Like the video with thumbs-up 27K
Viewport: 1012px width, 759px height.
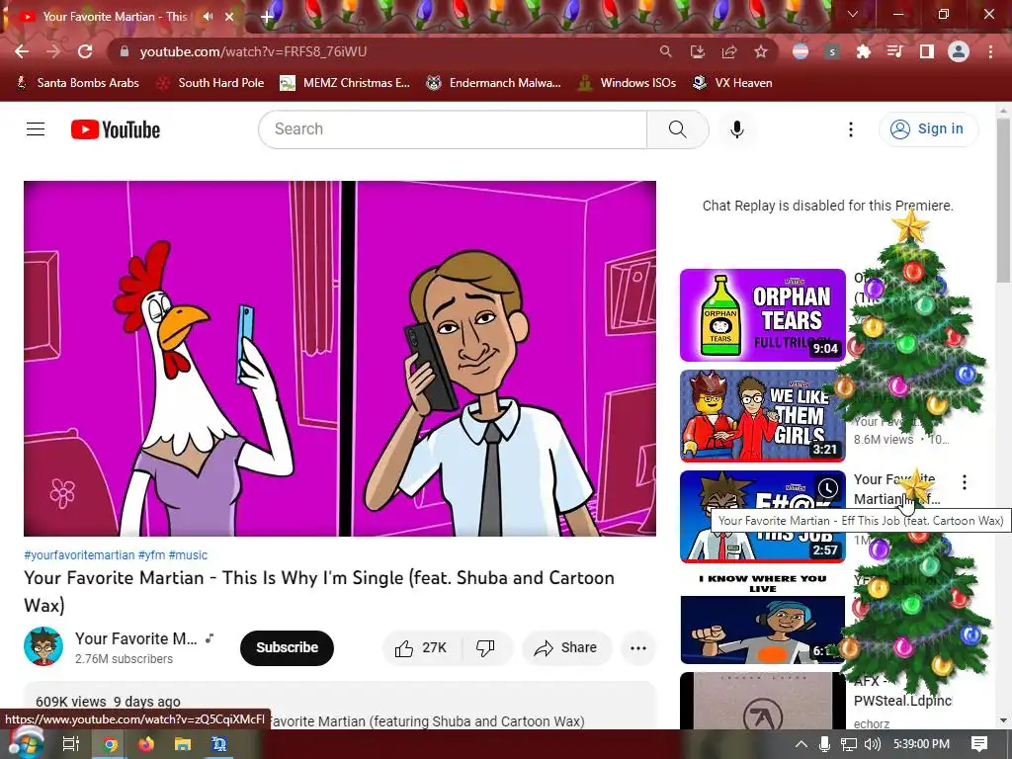[x=421, y=648]
